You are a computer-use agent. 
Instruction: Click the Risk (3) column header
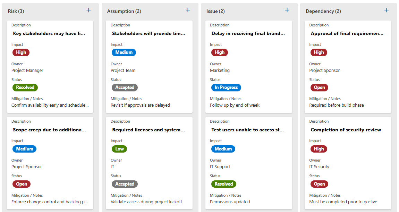pyautogui.click(x=16, y=11)
